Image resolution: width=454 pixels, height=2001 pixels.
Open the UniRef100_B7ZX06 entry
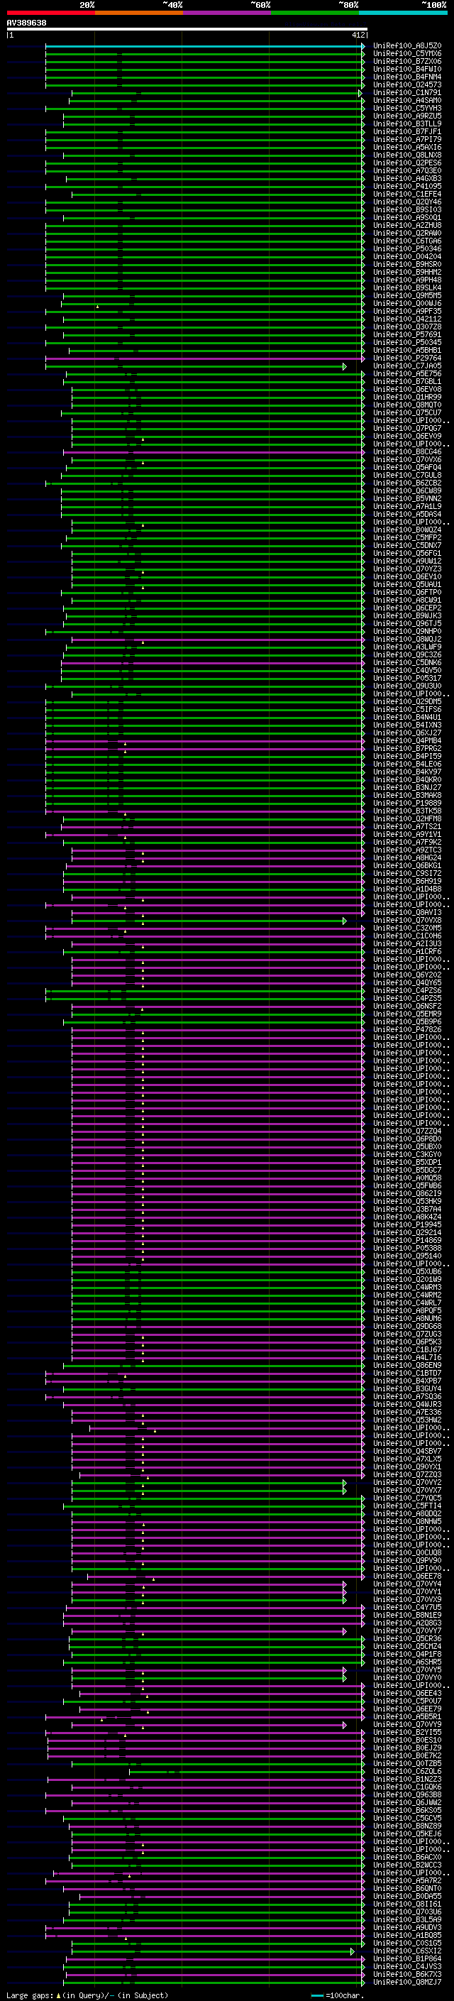point(407,61)
